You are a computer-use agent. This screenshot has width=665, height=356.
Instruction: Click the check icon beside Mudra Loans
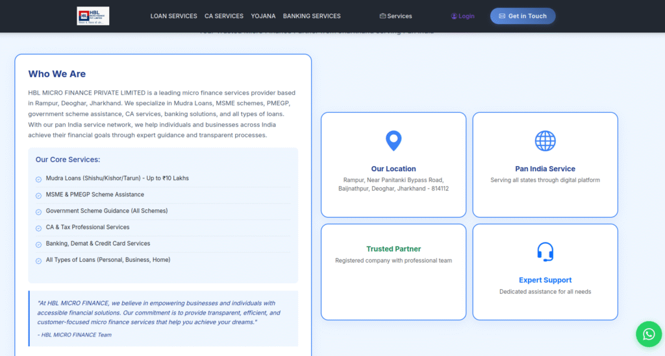(38, 180)
